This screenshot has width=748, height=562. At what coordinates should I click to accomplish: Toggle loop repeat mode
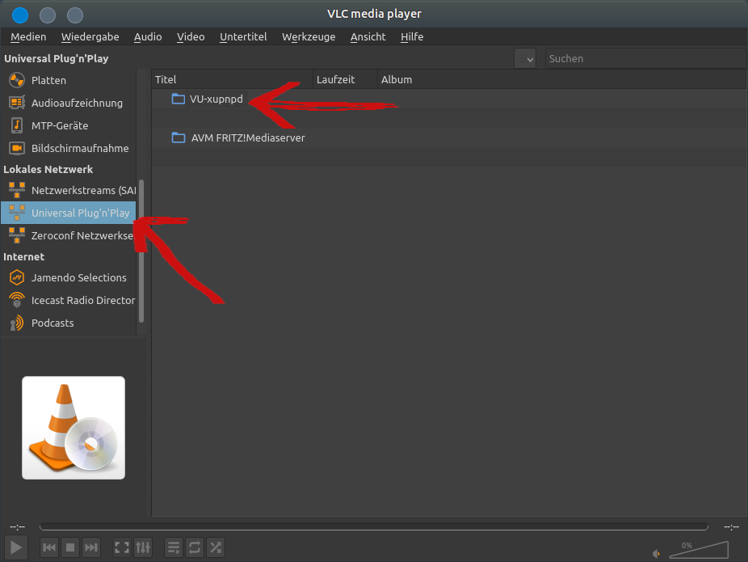(x=195, y=547)
